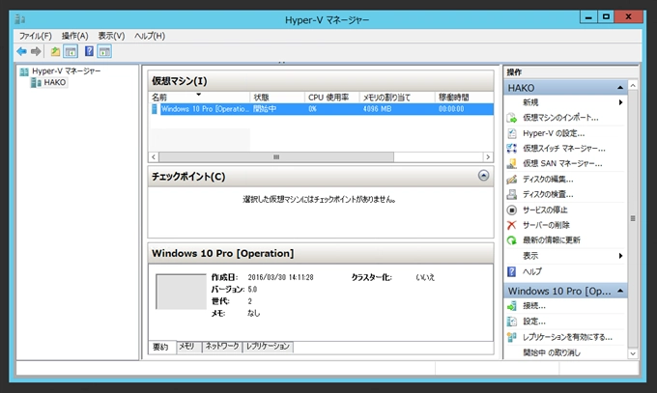Screen dimensions: 657x393
Task: Click the 仮想マシンのインポート icon
Action: [x=512, y=118]
